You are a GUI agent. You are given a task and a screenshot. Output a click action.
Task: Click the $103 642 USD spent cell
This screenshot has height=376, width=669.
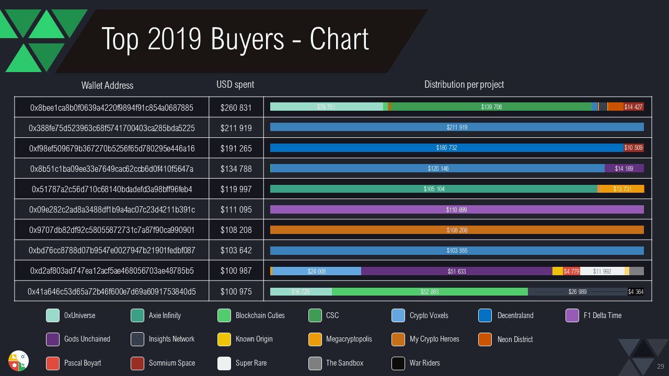point(236,250)
